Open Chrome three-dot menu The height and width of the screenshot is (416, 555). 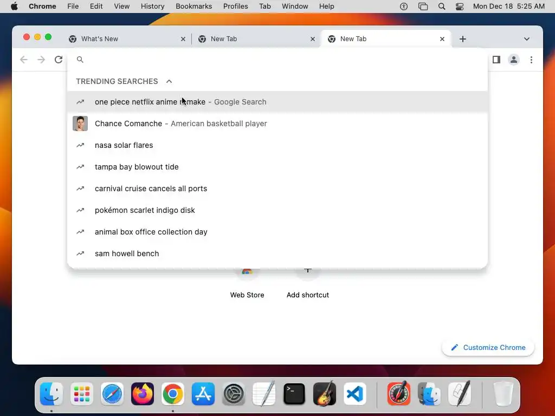[531, 60]
